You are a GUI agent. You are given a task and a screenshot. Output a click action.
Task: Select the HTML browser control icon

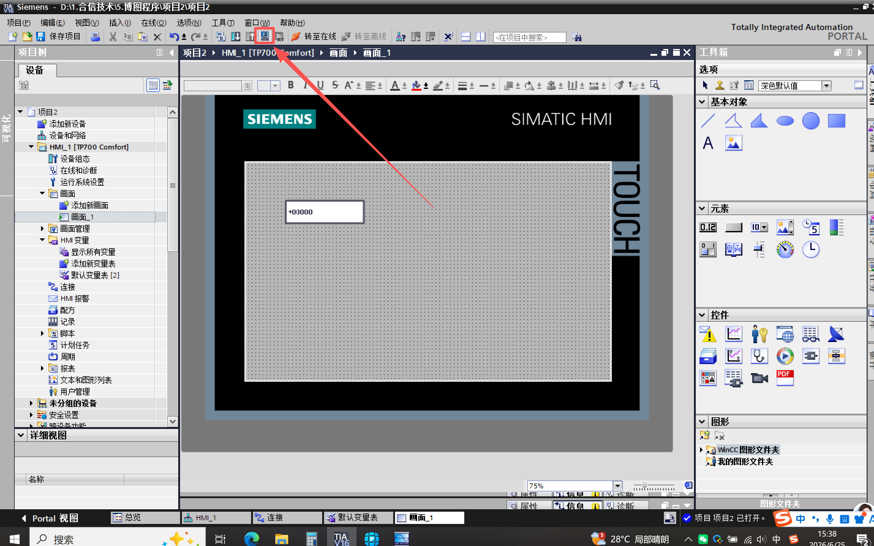tap(785, 334)
